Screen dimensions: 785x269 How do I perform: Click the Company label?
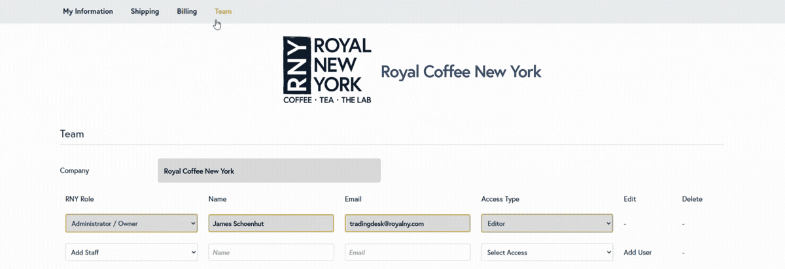tap(75, 170)
